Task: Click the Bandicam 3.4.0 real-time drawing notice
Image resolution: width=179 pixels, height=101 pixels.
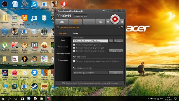Action: 92,83
